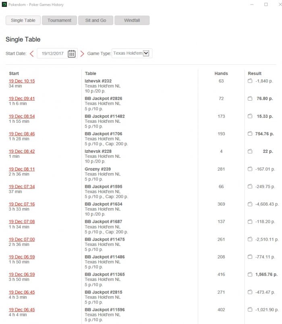Click hand icon beside -4,608.43 p. result
This screenshot has height=324, width=282.
[250, 204]
